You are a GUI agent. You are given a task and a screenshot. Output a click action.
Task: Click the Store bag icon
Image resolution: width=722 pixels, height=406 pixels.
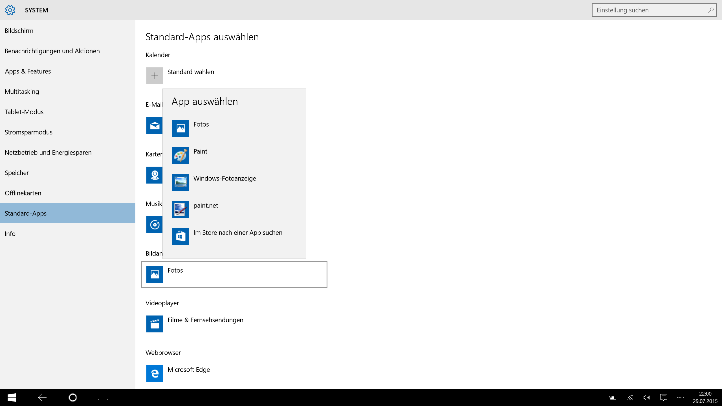pos(181,237)
